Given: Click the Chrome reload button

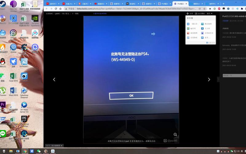Looking at the screenshot, I should pos(56,9).
